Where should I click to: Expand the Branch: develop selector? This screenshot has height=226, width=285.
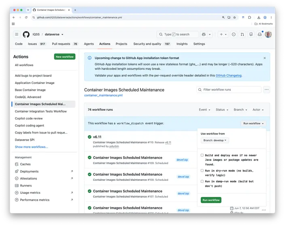(x=215, y=140)
